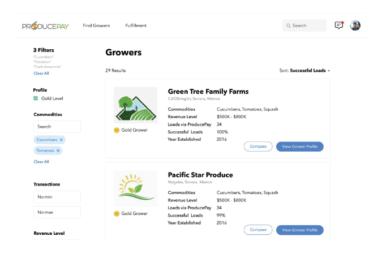The image size is (382, 254).
Task: Click the Gold Level label text
Action: click(52, 98)
